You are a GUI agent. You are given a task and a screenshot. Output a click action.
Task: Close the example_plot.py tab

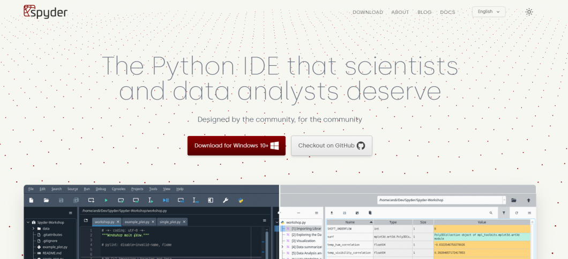click(x=153, y=222)
